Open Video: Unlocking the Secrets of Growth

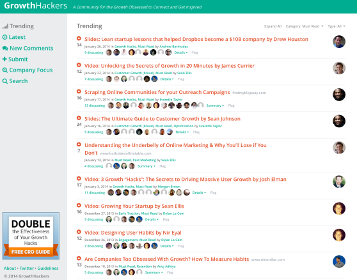coord(170,66)
